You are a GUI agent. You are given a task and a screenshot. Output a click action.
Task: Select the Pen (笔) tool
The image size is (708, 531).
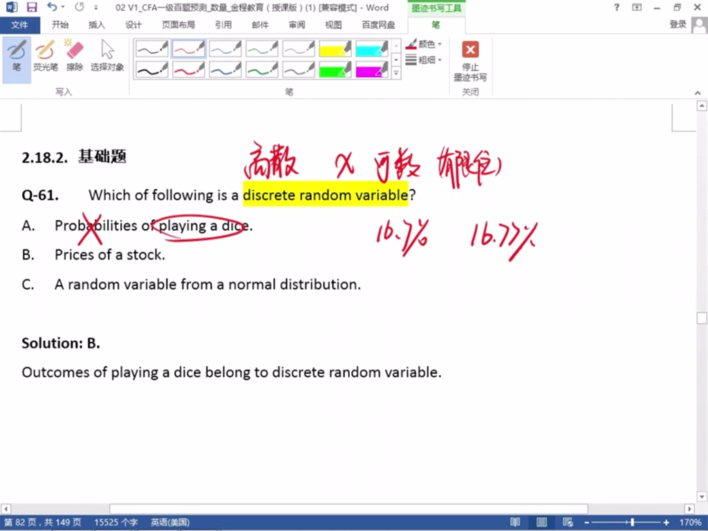(17, 57)
